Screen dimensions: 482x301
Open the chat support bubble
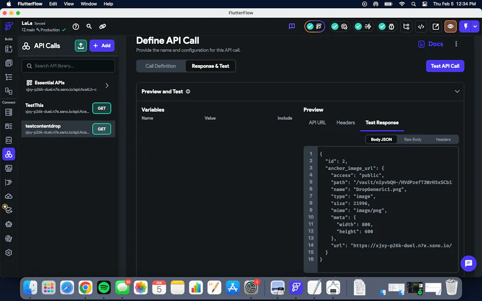pos(469,263)
